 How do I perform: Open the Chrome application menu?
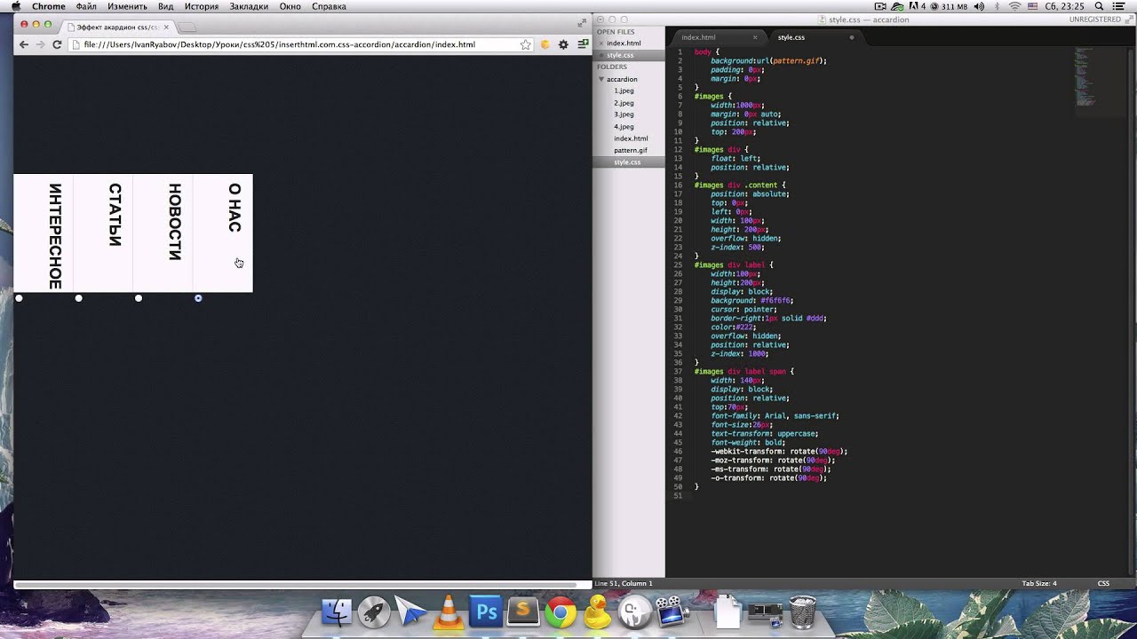click(49, 6)
